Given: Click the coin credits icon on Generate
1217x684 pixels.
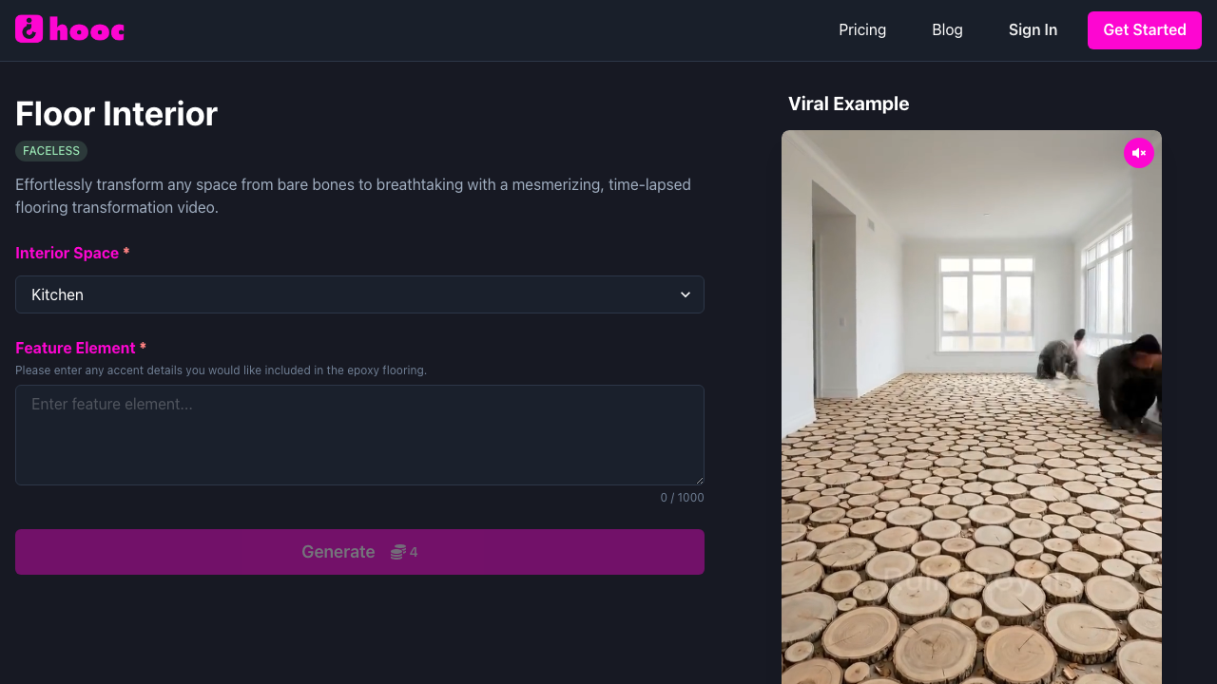Looking at the screenshot, I should (x=398, y=552).
